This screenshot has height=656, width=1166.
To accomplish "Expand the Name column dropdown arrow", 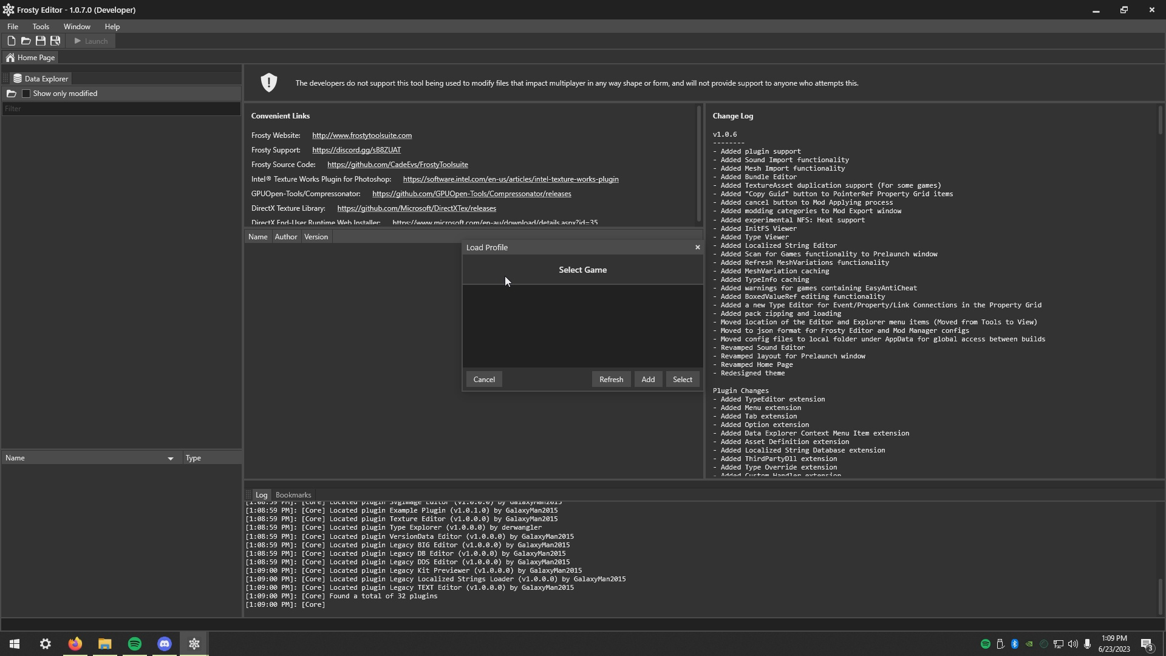I will (170, 459).
